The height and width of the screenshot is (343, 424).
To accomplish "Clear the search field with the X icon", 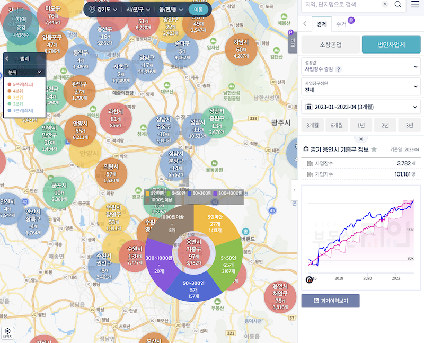I will (385, 4).
